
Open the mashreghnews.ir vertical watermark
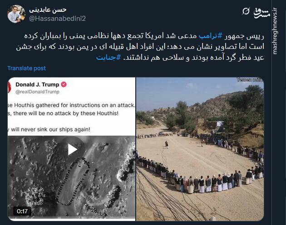click(x=275, y=30)
